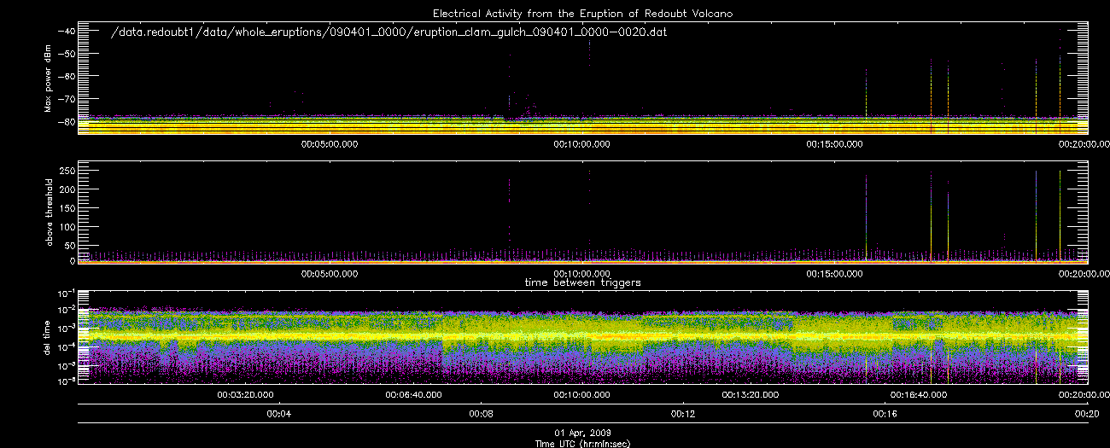Click the 50 tick on above threshold axis

coord(69,245)
